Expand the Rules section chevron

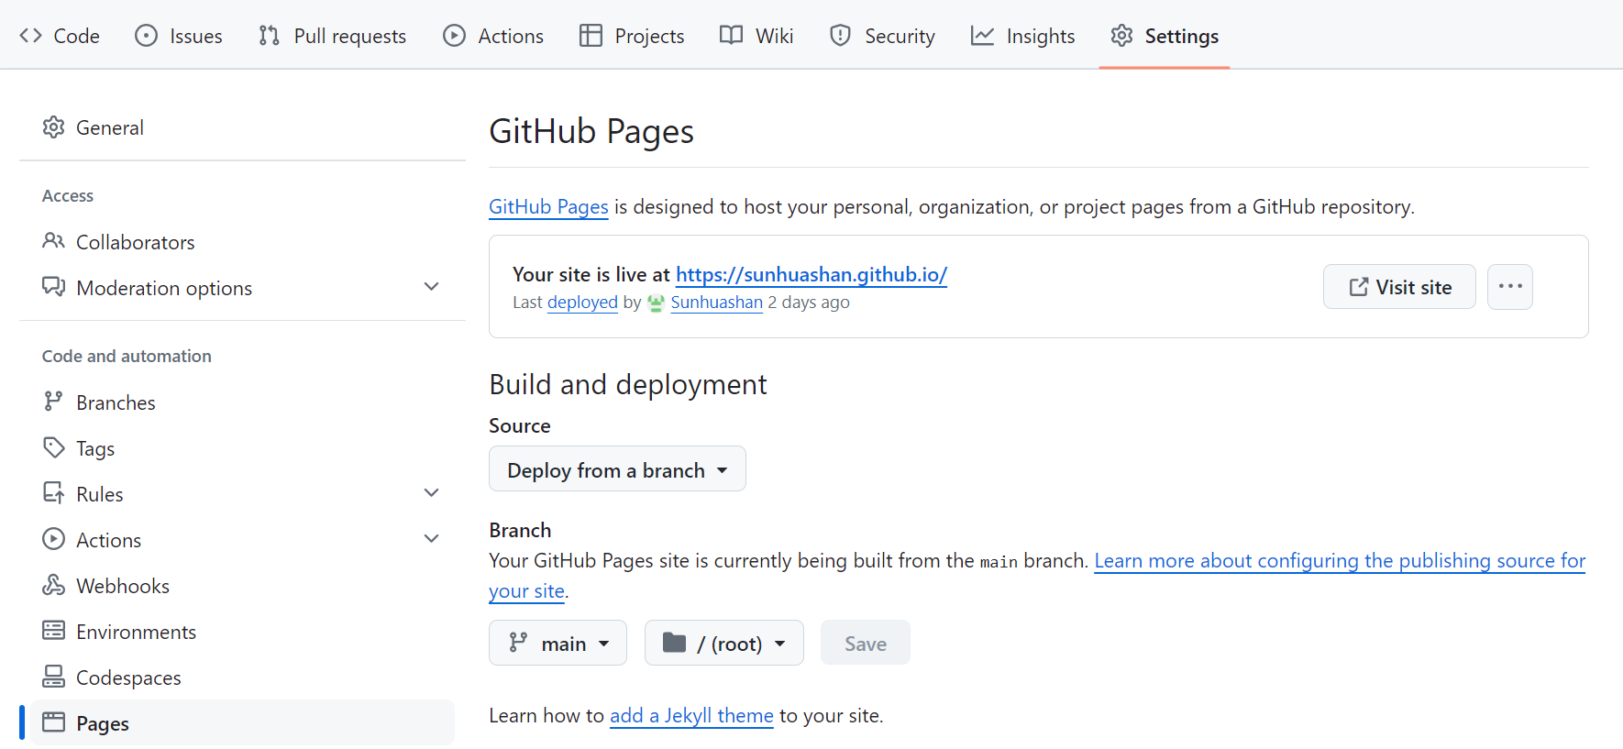point(431,493)
